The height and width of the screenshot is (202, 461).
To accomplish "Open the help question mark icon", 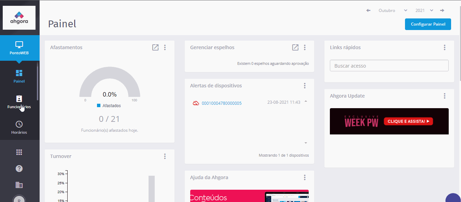I will point(19,169).
